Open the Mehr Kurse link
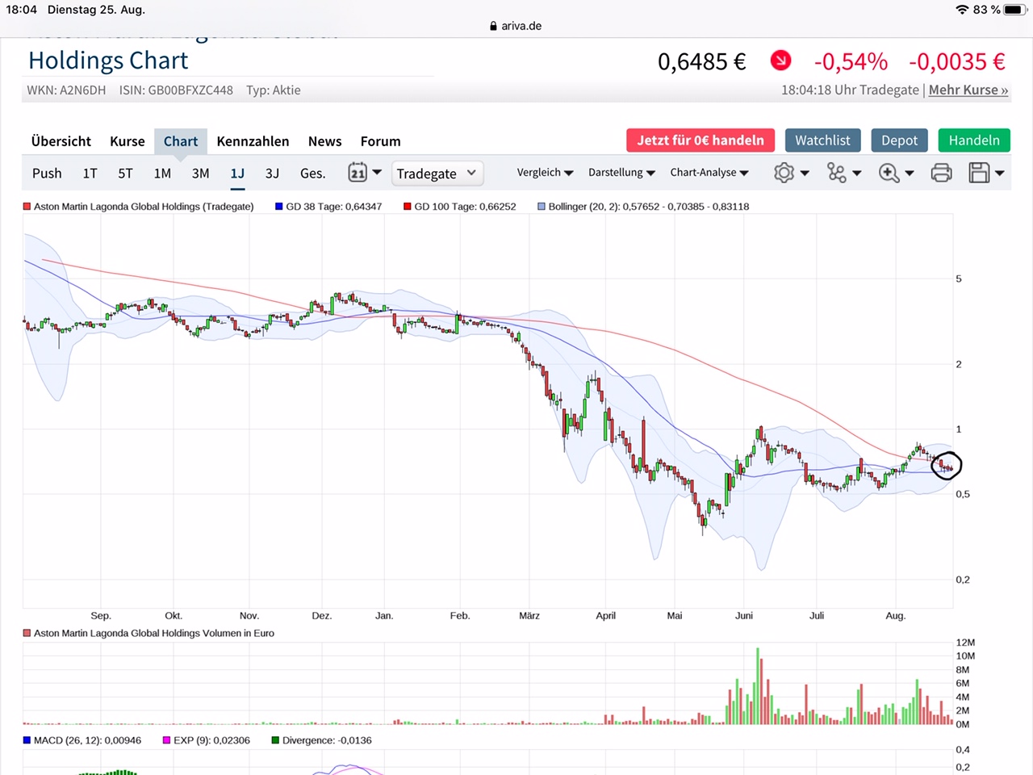Screen dimensions: 1033x775 coord(968,90)
